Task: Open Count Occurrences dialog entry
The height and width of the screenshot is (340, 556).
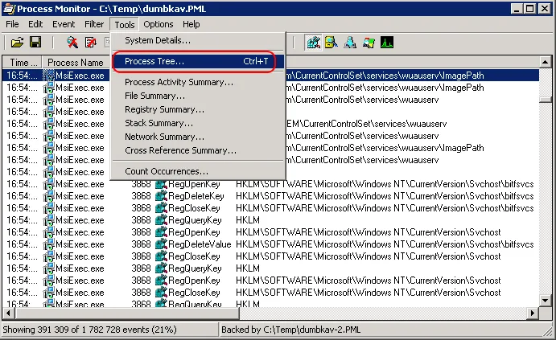Action: 166,171
